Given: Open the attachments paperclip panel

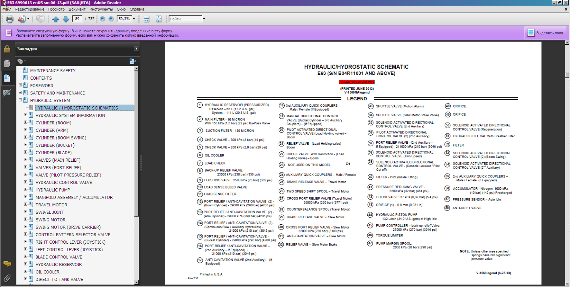Looking at the screenshot, I should coord(7,278).
